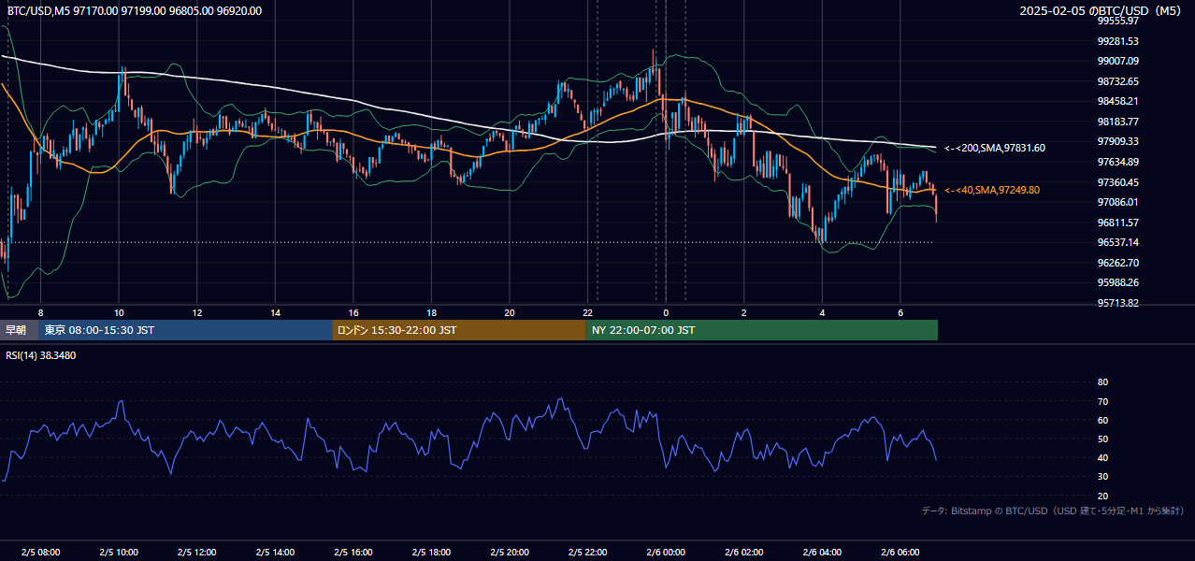Viewport: 1195px width, 561px height.
Task: Click price axis label 96811.57
Action: 1118,223
